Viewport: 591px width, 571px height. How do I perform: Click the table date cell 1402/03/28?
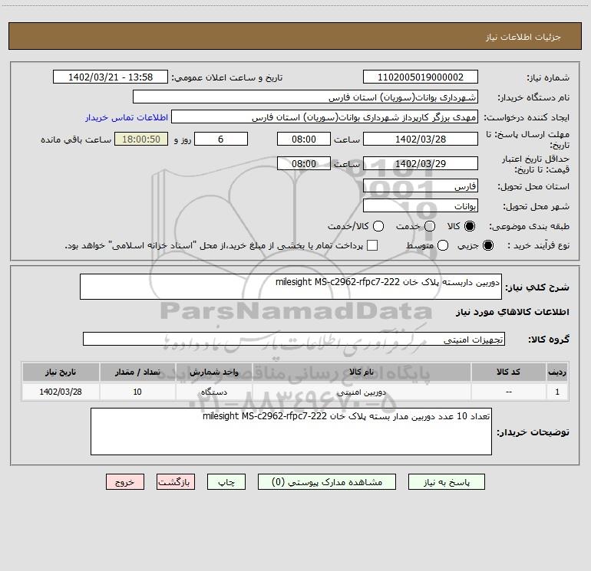click(x=61, y=392)
